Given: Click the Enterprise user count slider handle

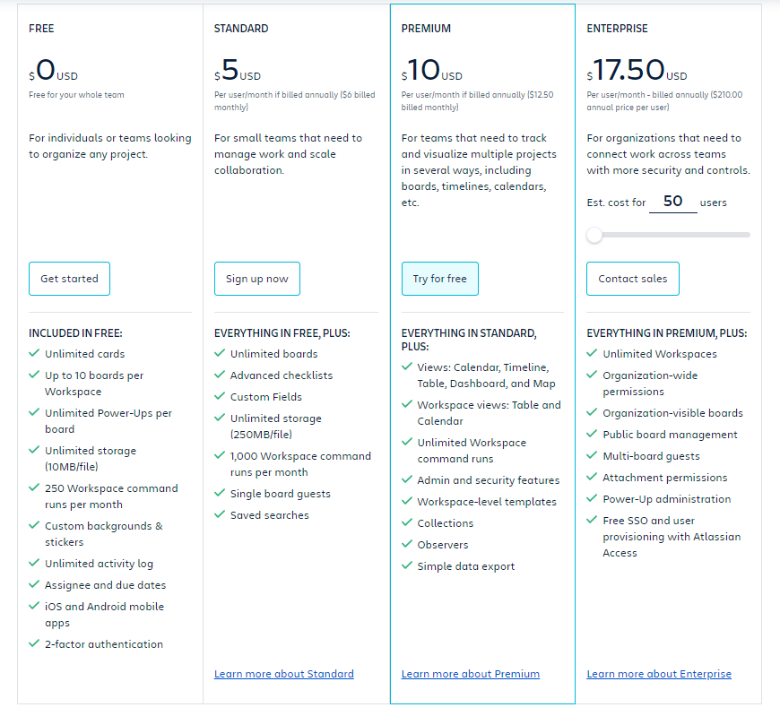Looking at the screenshot, I should tap(594, 234).
